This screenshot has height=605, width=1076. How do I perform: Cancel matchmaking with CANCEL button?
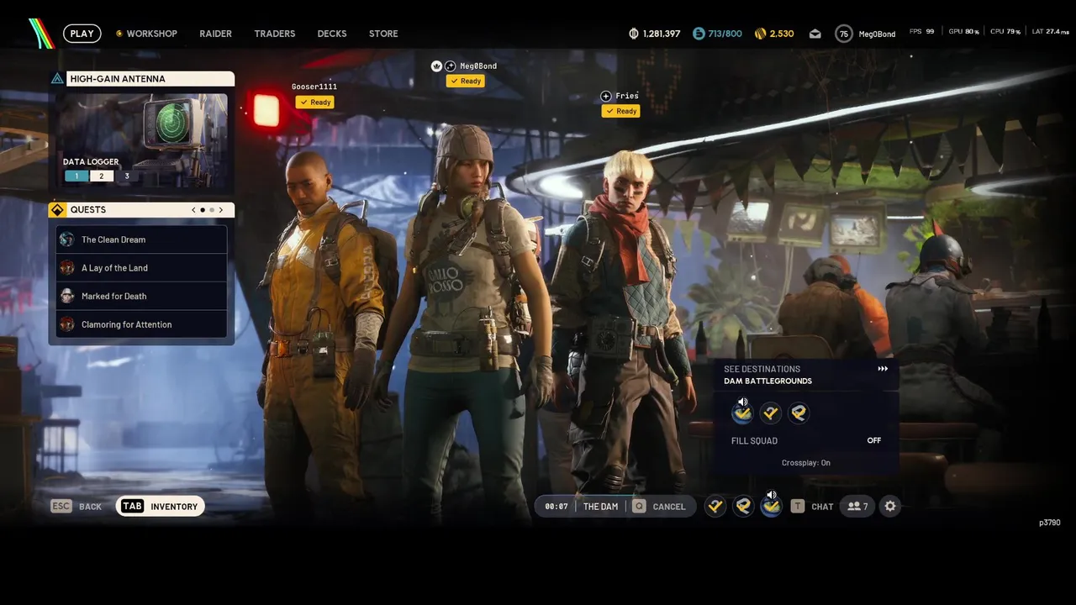660,507
